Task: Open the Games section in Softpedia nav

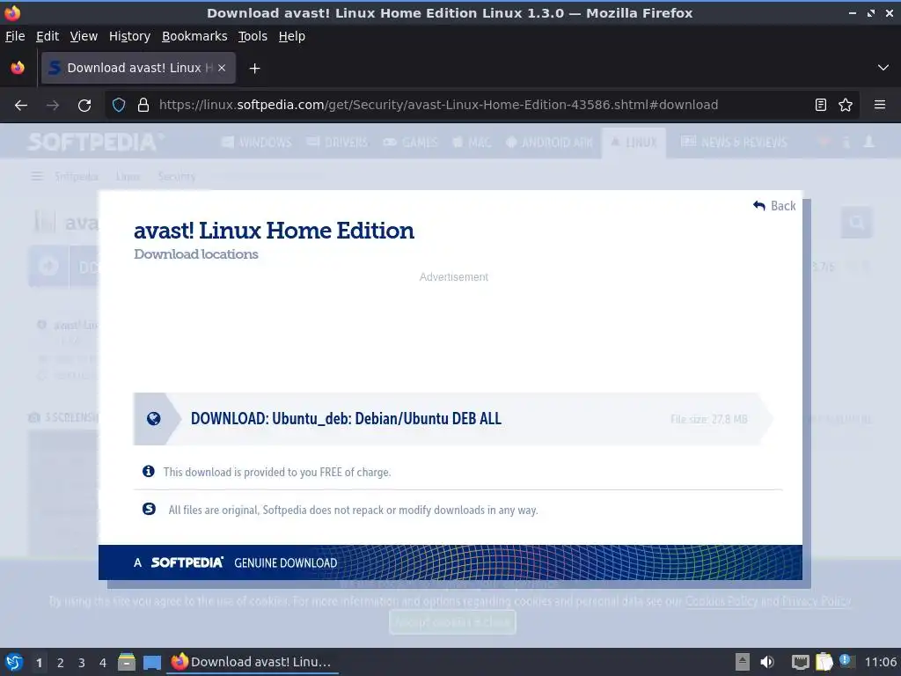Action: click(410, 142)
